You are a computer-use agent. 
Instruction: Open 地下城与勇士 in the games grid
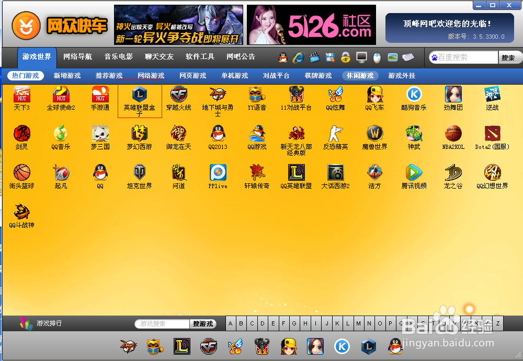pos(218,101)
